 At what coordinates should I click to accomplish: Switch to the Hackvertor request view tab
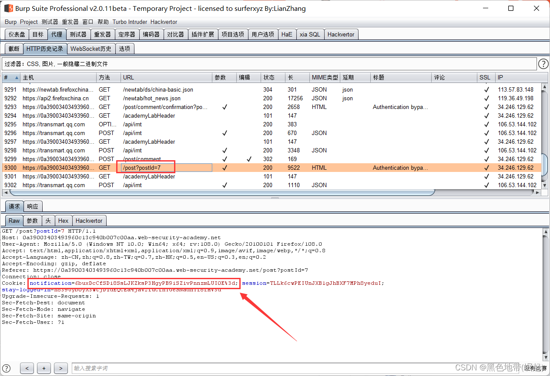coord(89,221)
